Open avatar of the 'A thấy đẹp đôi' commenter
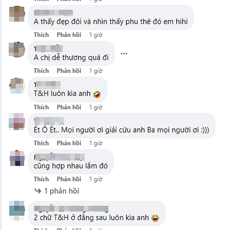Screen dimensions: 247x230 point(17,14)
